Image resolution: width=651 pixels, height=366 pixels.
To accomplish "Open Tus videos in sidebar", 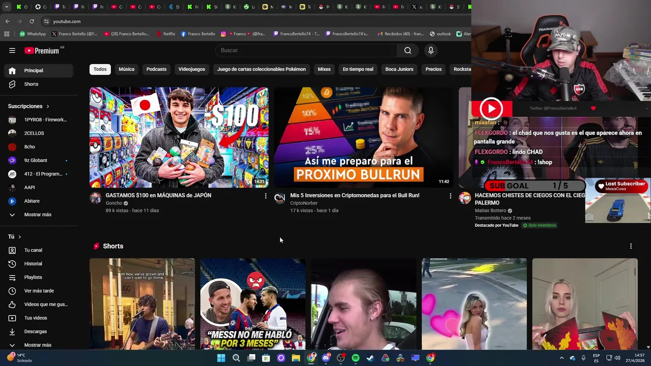I will coord(39,318).
